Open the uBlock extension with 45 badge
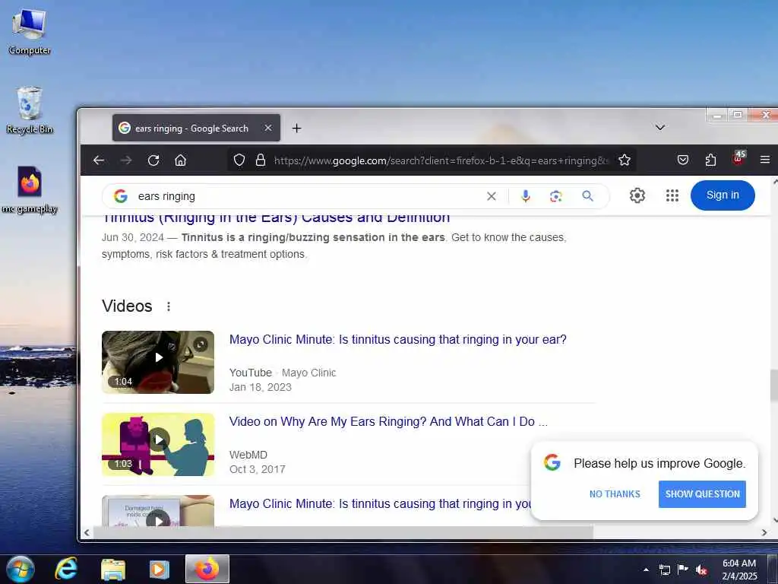Viewport: 778px width, 584px height. [x=738, y=158]
